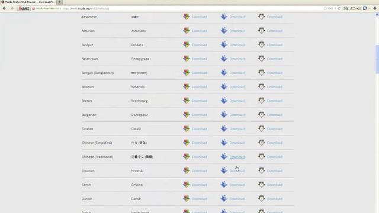Viewport: 379px width, 213px height.
Task: Click the forward navigation arrow
Action: [x=12, y=8]
